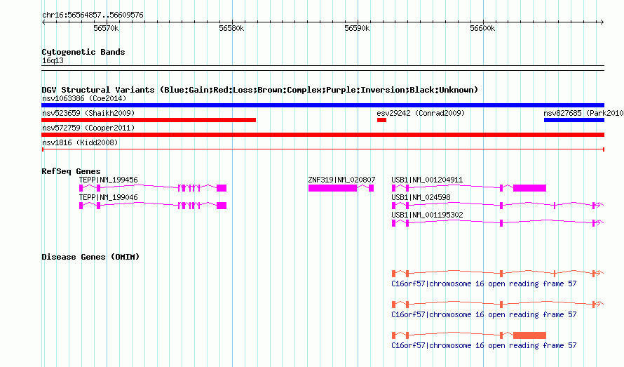Viewport: 624px width, 367px height.
Task: Click the RefSeq Genes track title
Action: [71, 171]
